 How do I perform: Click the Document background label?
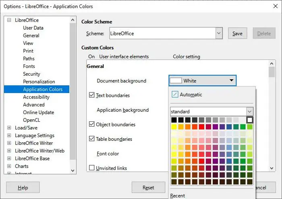pos(121,81)
